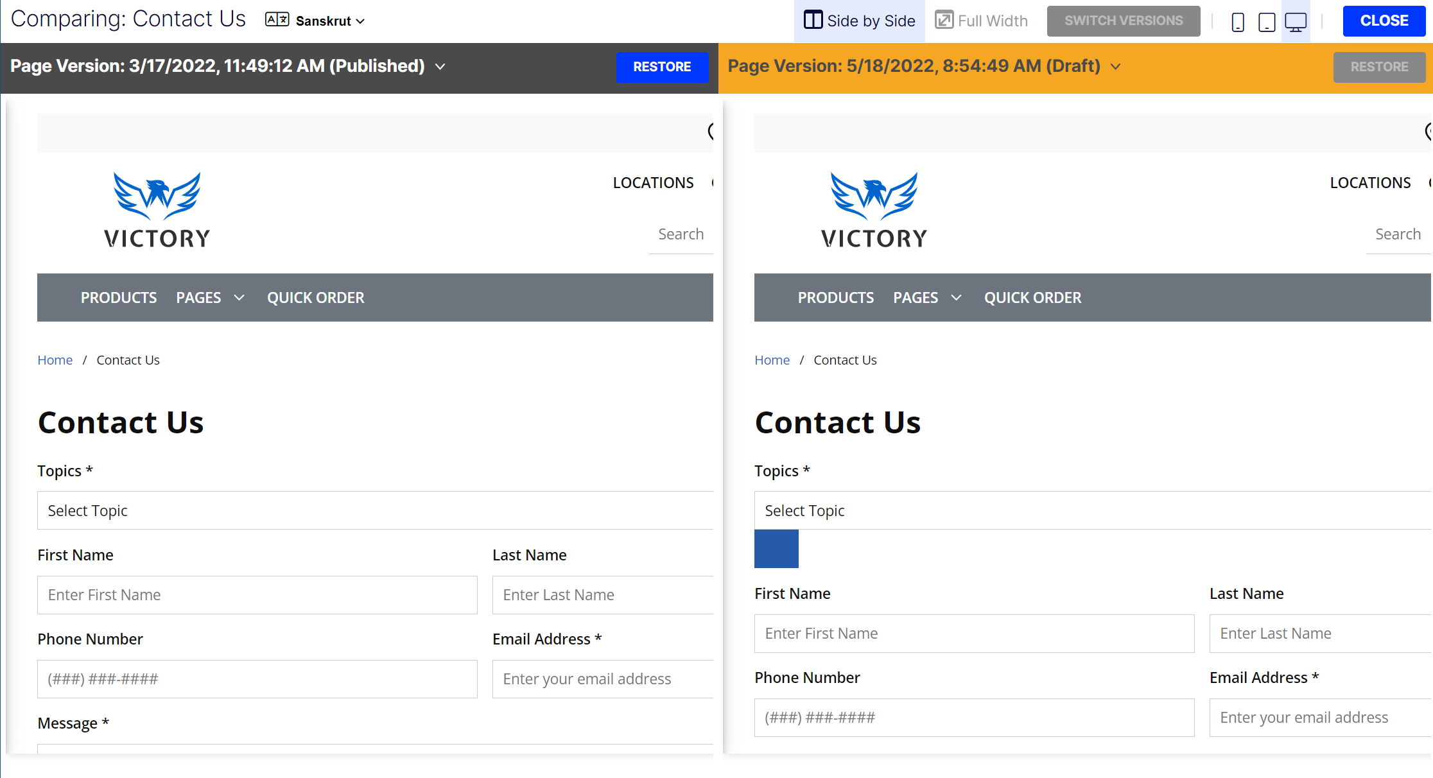Image resolution: width=1433 pixels, height=778 pixels.
Task: Open the Draft page version dropdown
Action: (x=1116, y=67)
